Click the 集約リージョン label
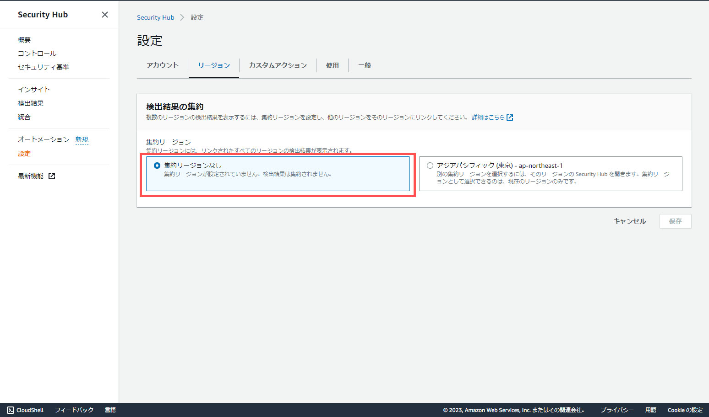The width and height of the screenshot is (709, 417). tap(169, 142)
